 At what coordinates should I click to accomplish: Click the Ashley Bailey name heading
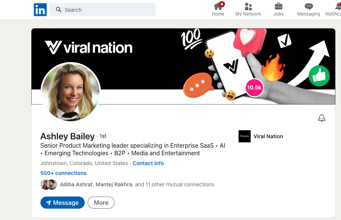coord(67,136)
